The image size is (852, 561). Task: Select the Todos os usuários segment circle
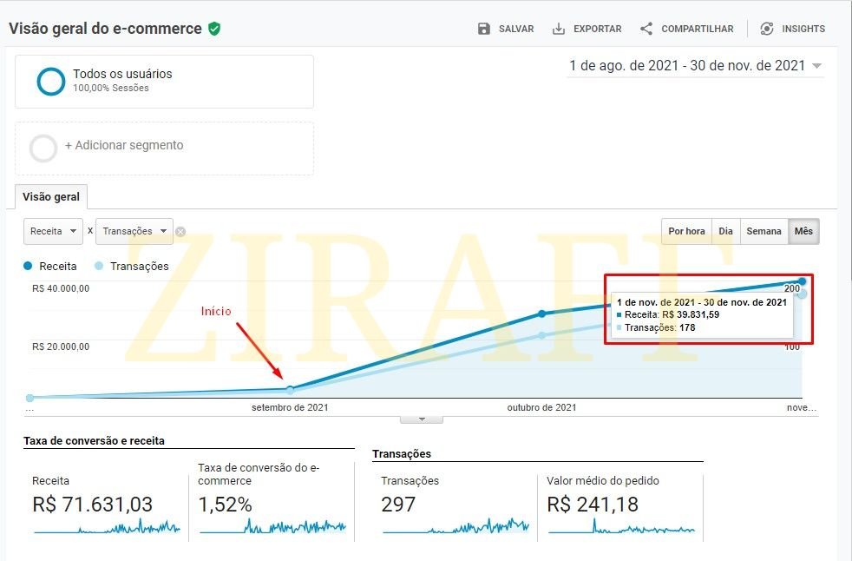click(x=50, y=81)
